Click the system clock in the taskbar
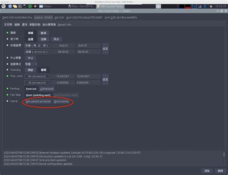Screen dimensions: 228x175 click(x=221, y=6)
